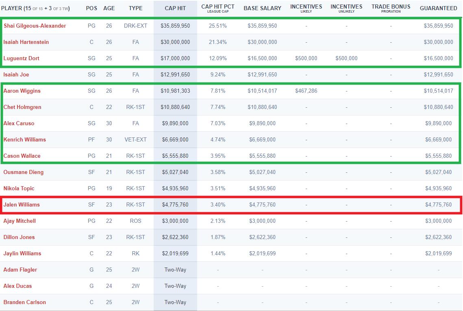The width and height of the screenshot is (463, 311).
Task: Open Aaron Wiggins player profile
Action: pyautogui.click(x=22, y=91)
